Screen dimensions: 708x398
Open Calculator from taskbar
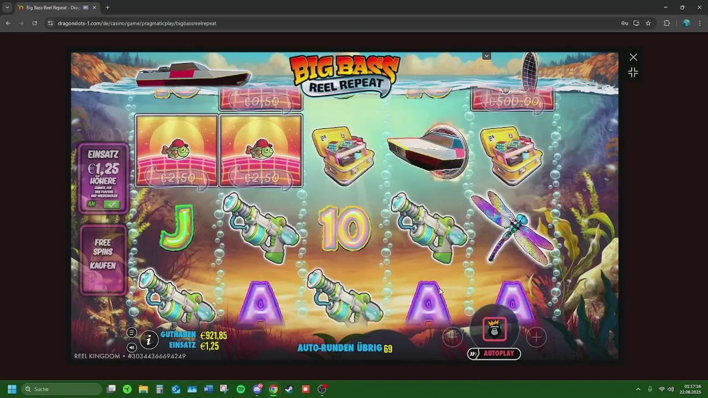coord(159,389)
